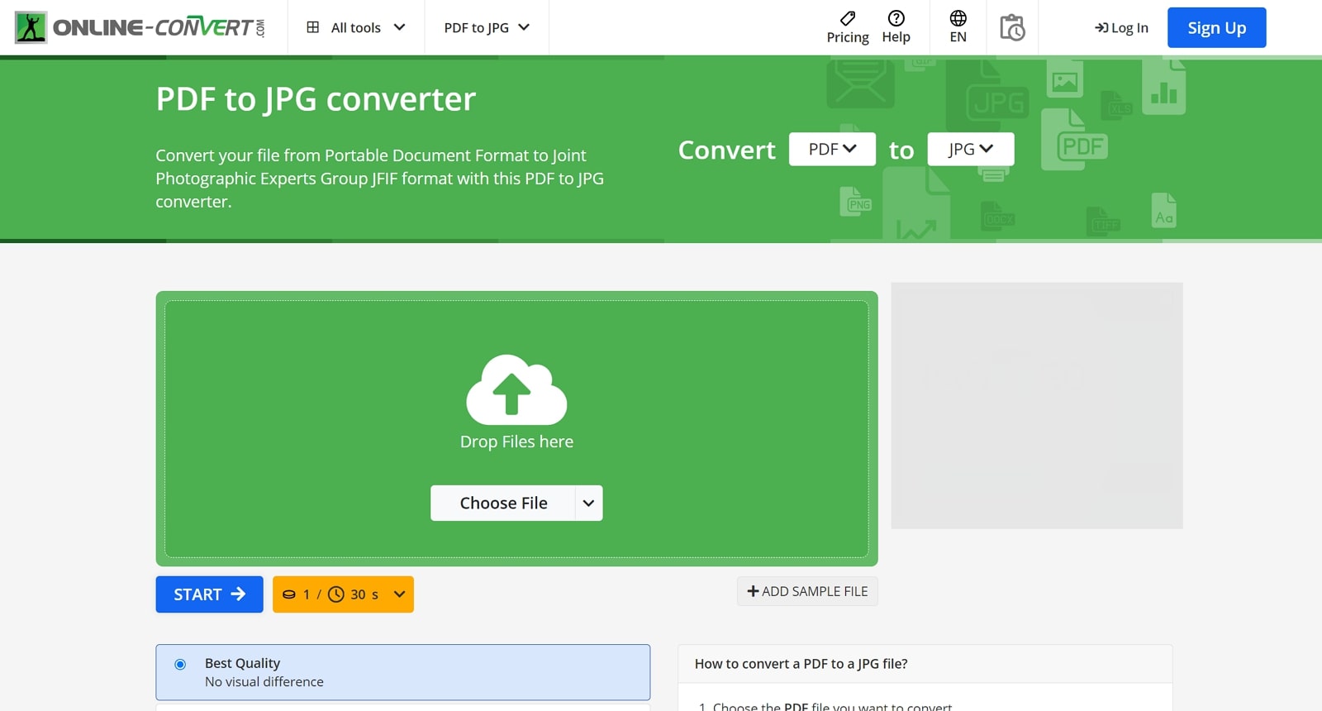The width and height of the screenshot is (1322, 711).
Task: Expand the PDF to JPG menu
Action: point(487,27)
